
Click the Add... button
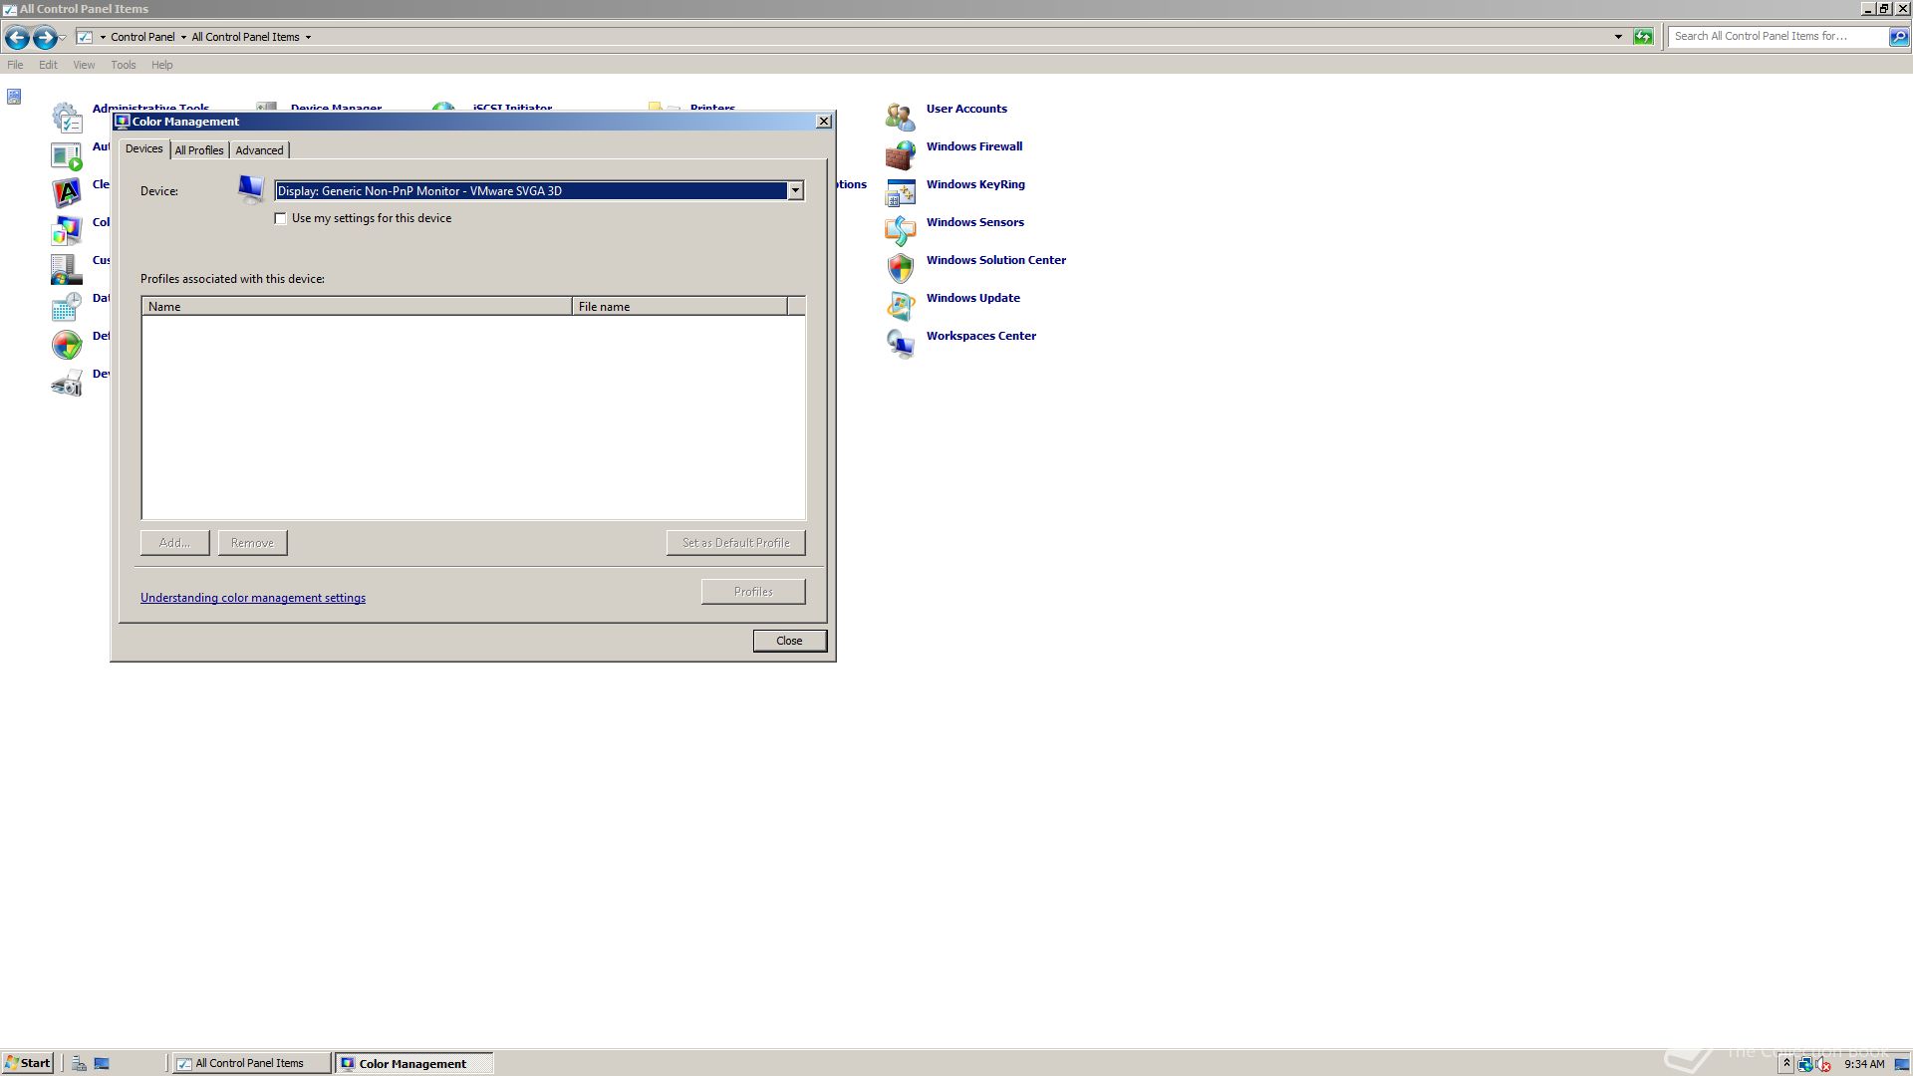click(174, 543)
